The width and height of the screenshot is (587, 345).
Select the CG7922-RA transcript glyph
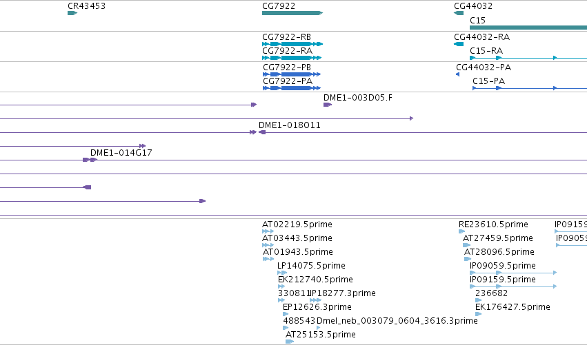click(292, 58)
